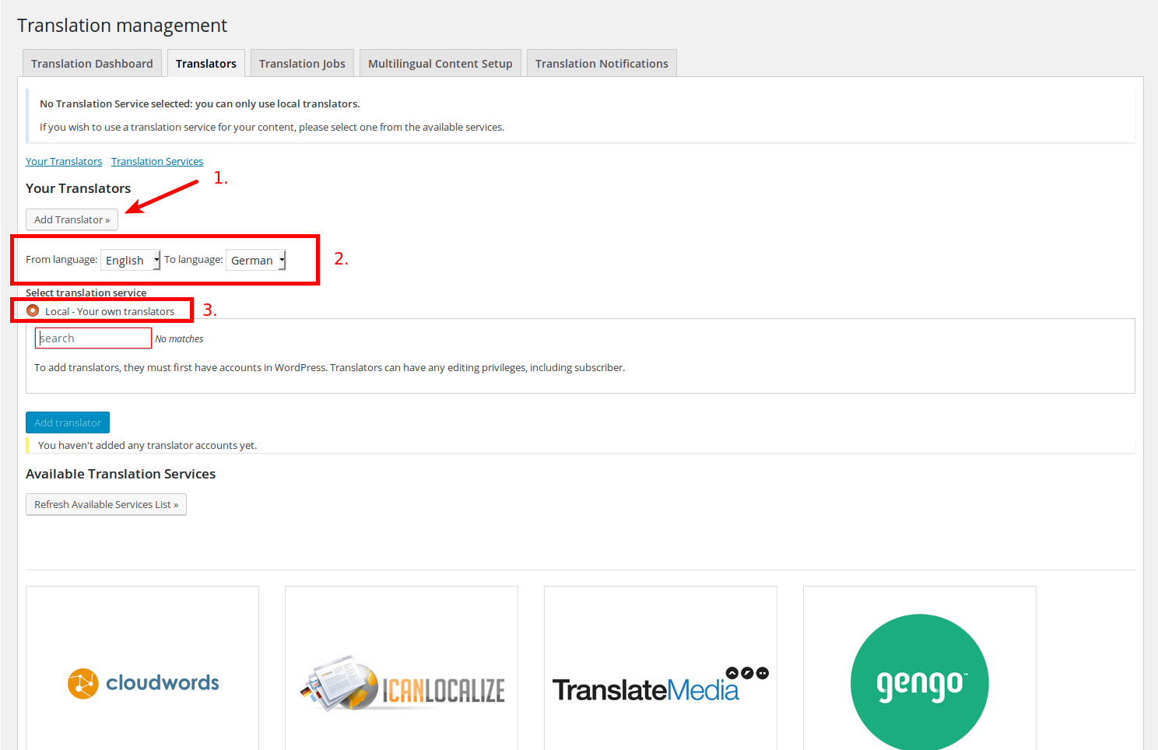Open the To language dropdown showing German
The width and height of the screenshot is (1158, 750).
point(255,260)
